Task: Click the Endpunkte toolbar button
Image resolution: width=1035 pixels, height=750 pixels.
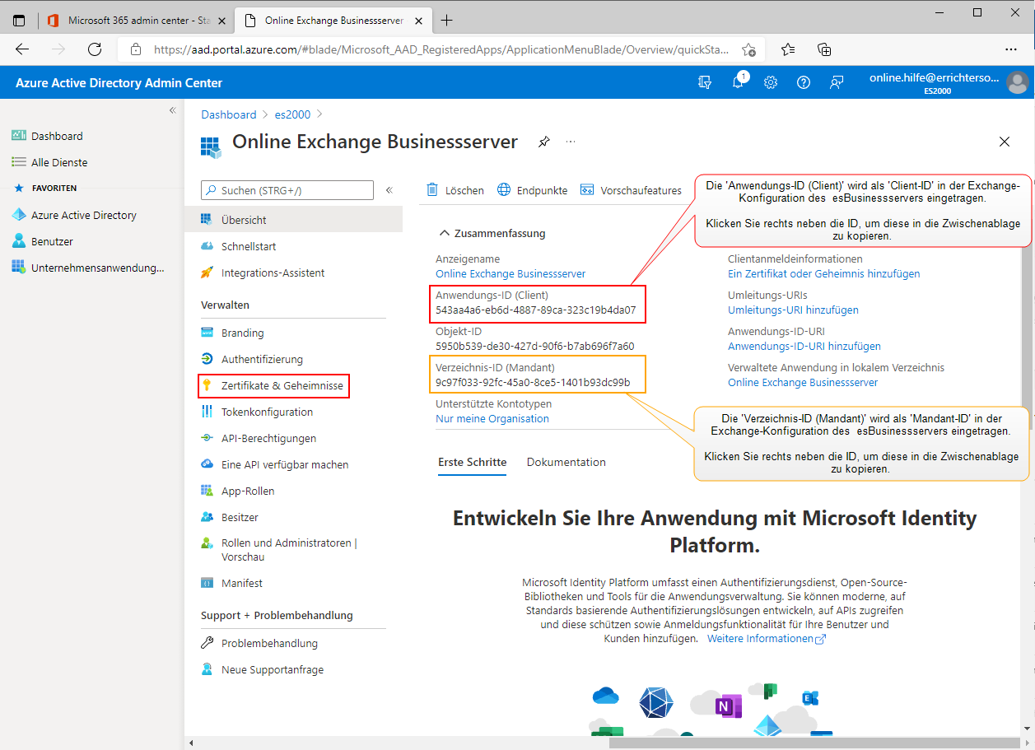Action: pos(533,190)
